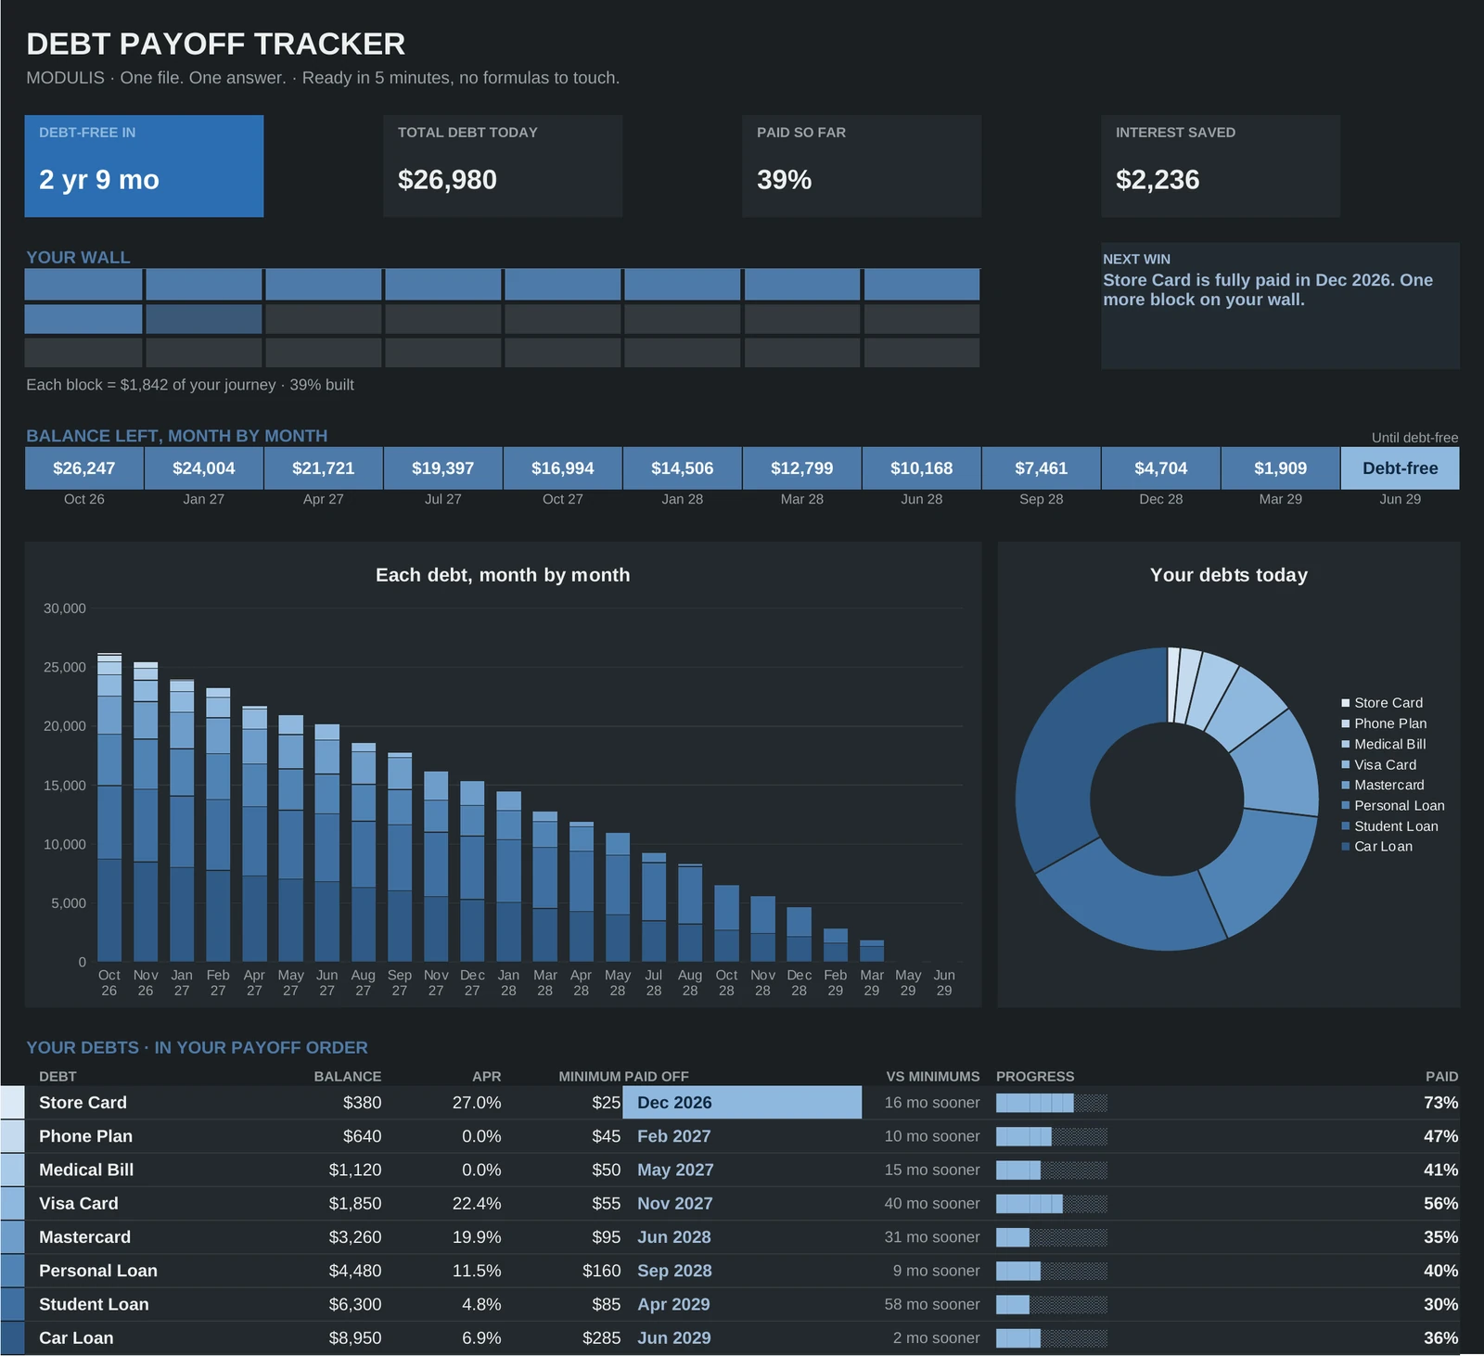Open the INTEREST SAVED card
This screenshot has width=1484, height=1356.
pyautogui.click(x=1221, y=166)
